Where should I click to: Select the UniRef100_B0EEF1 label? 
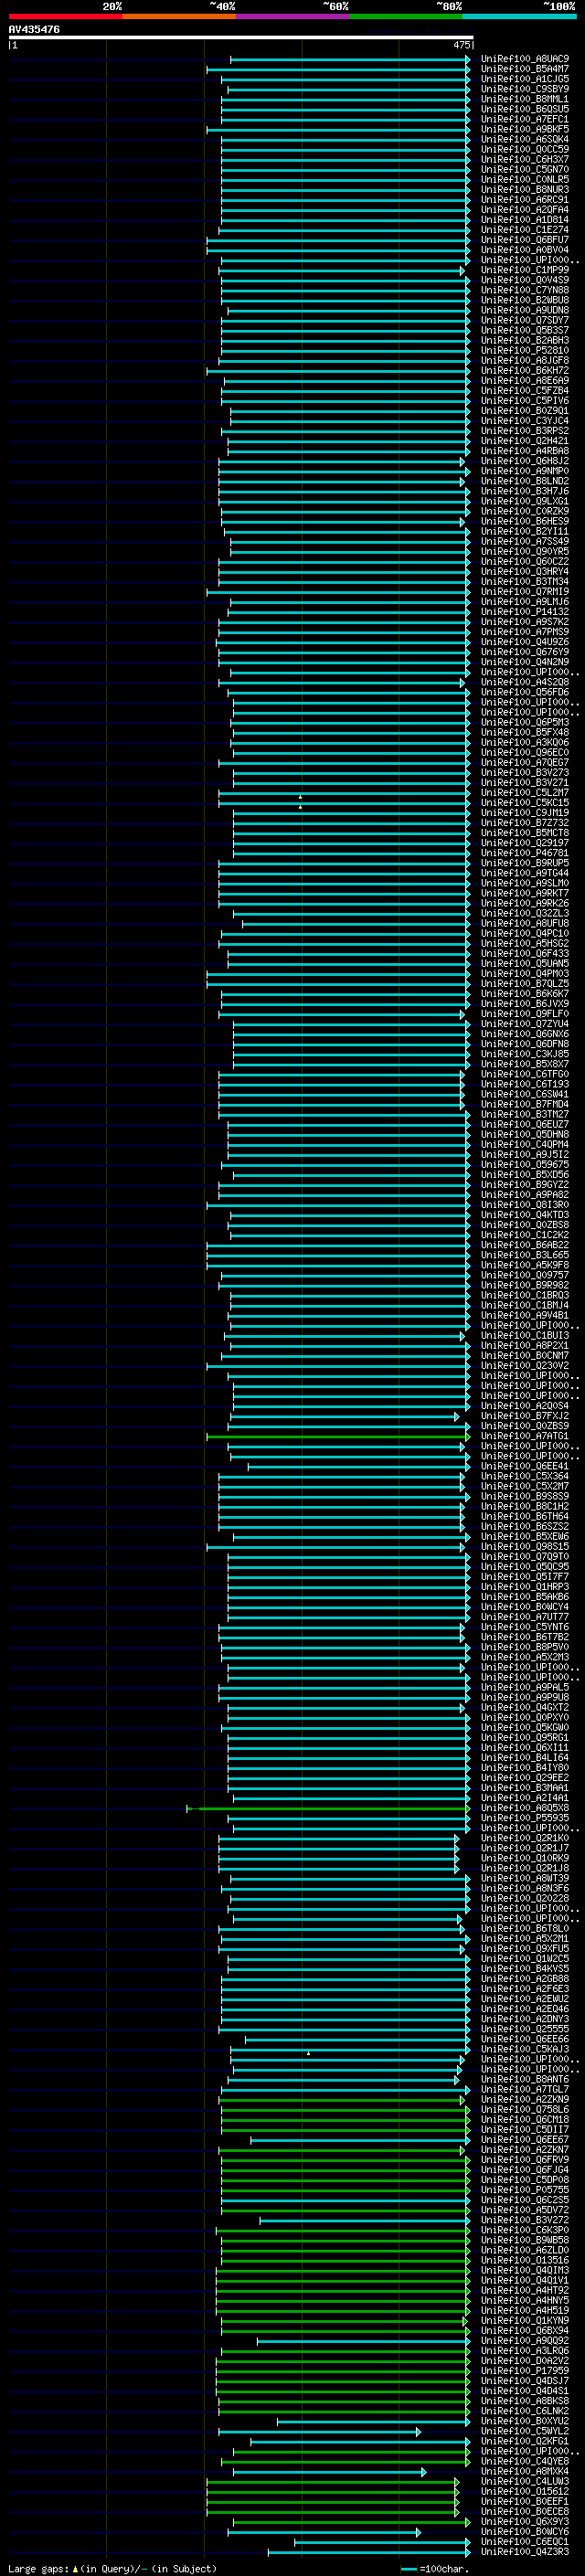[525, 2501]
